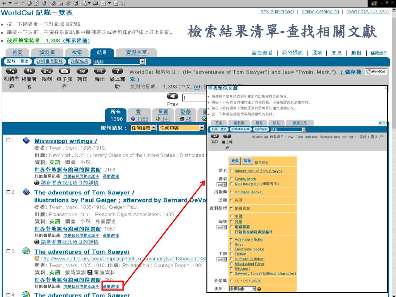Viewport: 396px width, 297px height.
Task: Click globe icon beside third record
Action: pos(26,251)
